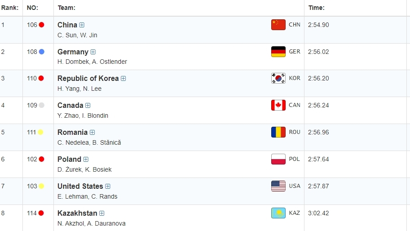Image resolution: width=410 pixels, height=231 pixels.
Task: Expand Republic of Korea team details
Action: [123, 79]
